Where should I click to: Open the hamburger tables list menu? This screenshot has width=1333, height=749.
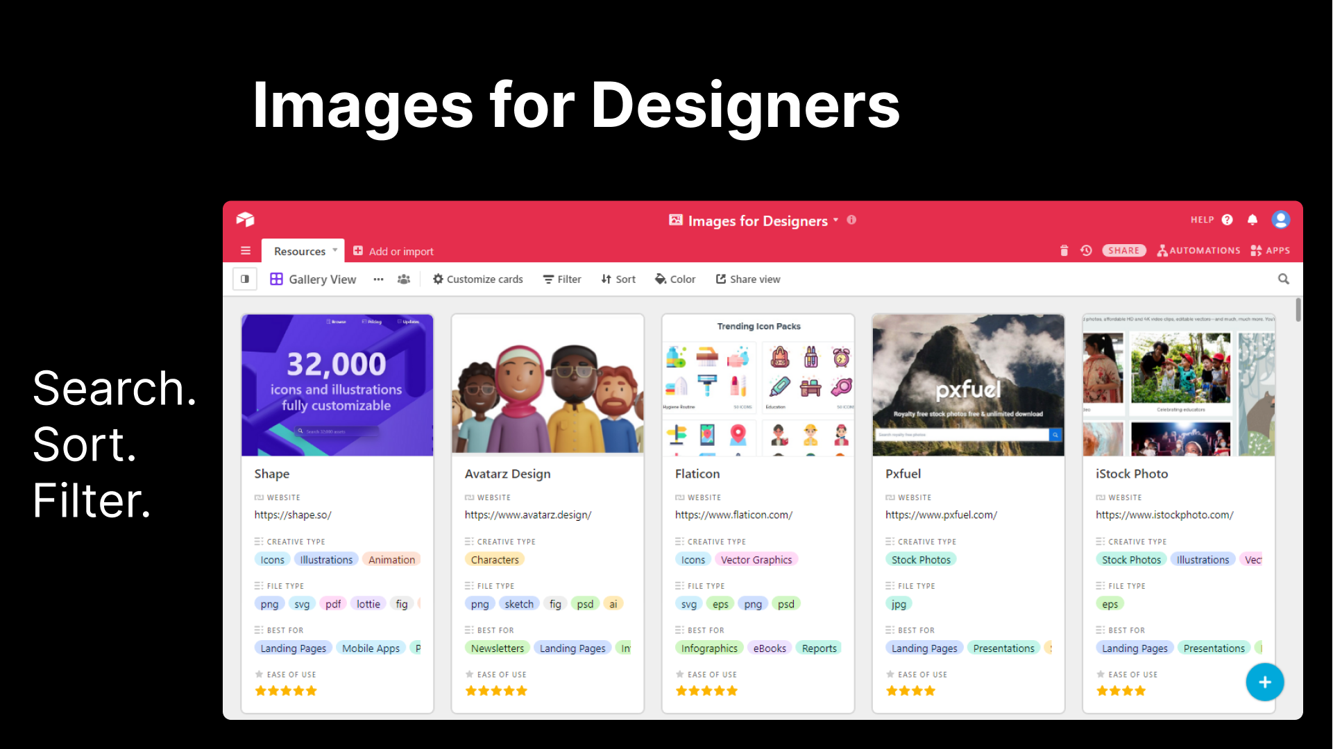tap(245, 251)
